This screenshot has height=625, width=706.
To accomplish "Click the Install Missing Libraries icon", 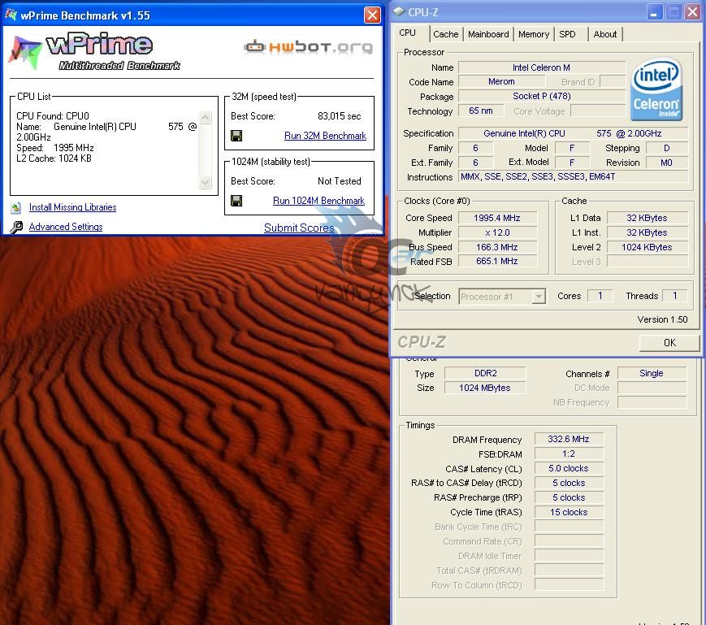I will coord(16,207).
